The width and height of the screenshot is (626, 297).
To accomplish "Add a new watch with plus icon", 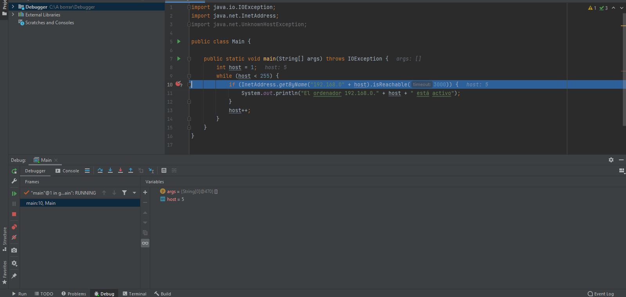I will [145, 192].
